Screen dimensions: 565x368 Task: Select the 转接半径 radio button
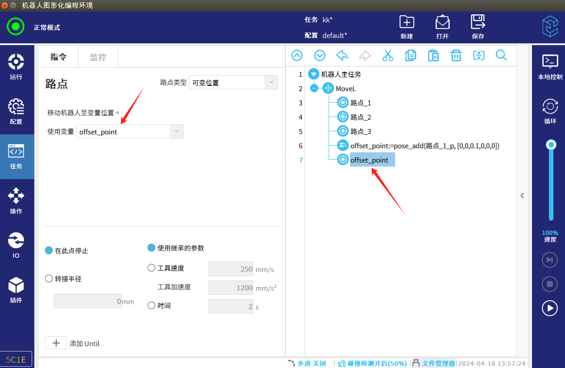point(49,279)
